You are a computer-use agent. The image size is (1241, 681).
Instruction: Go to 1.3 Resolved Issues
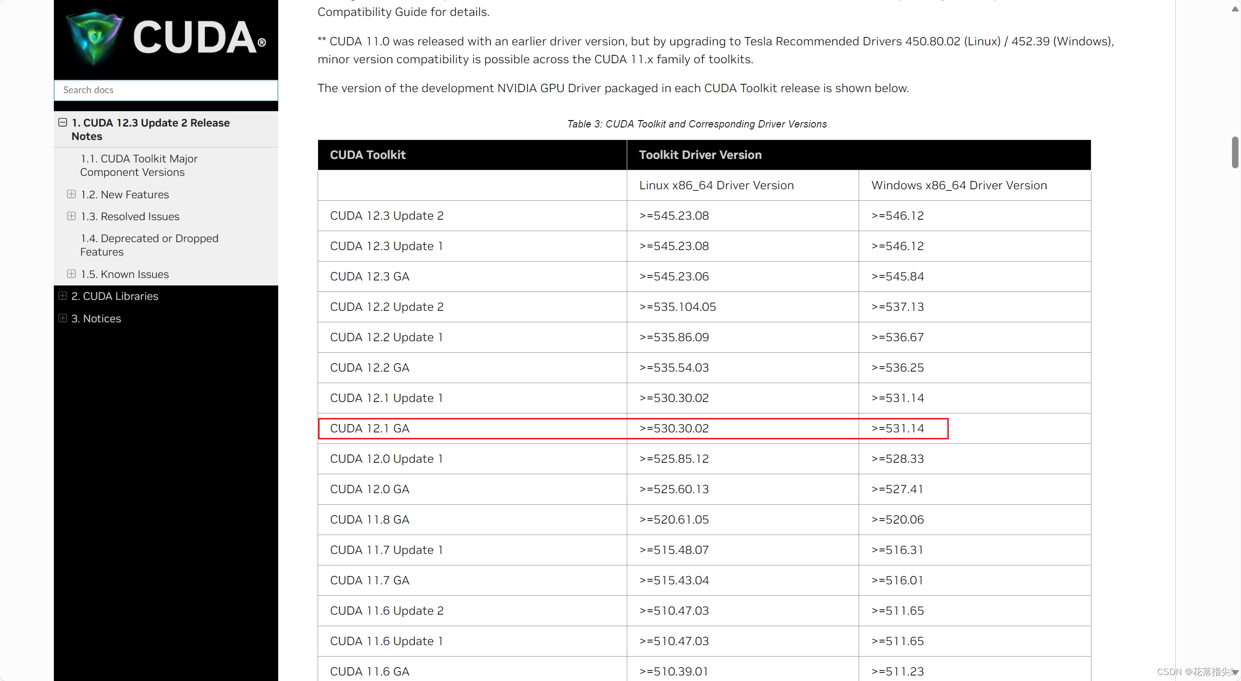[130, 216]
